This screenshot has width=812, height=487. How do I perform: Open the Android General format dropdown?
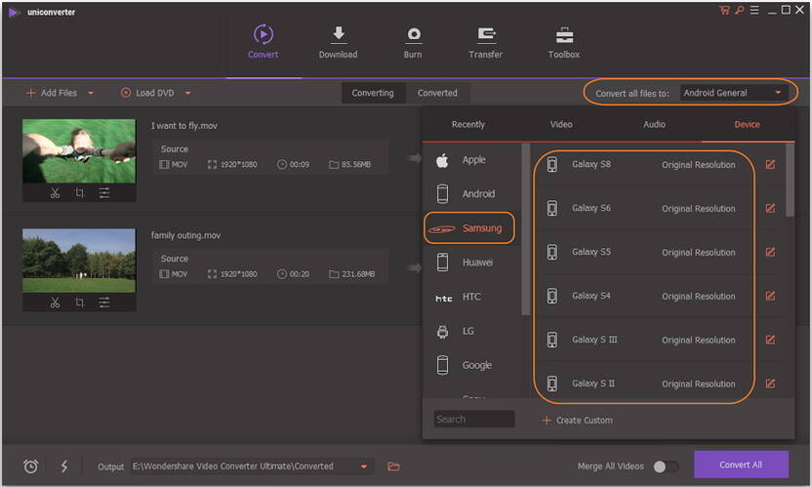pos(733,93)
